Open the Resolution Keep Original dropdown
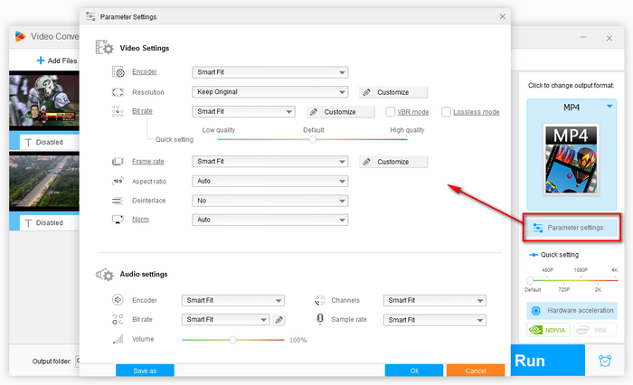633x385 pixels. pos(270,92)
